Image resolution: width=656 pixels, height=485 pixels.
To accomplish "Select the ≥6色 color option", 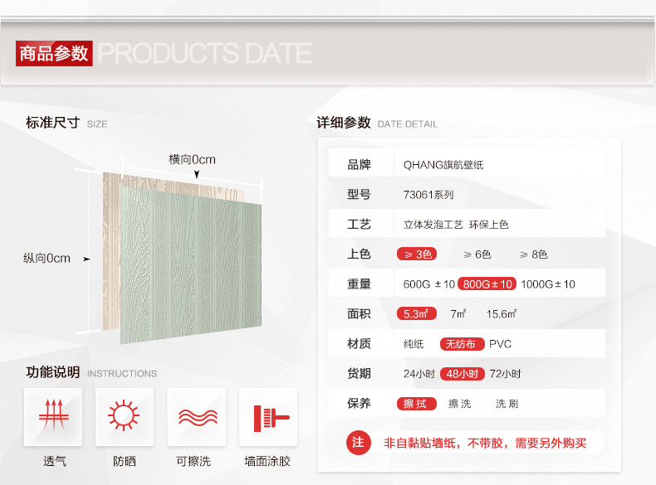I will coord(477,254).
